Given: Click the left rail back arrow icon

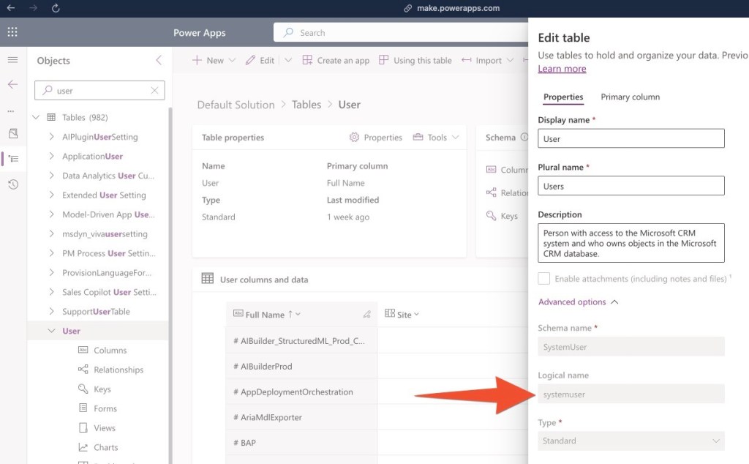Looking at the screenshot, I should pyautogui.click(x=12, y=84).
